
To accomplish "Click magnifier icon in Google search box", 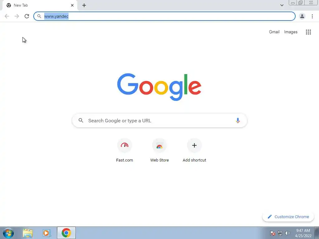I will coord(81,120).
